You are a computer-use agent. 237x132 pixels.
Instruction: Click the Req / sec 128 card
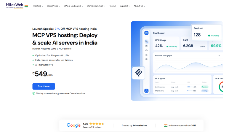pyautogui.click(x=206, y=32)
